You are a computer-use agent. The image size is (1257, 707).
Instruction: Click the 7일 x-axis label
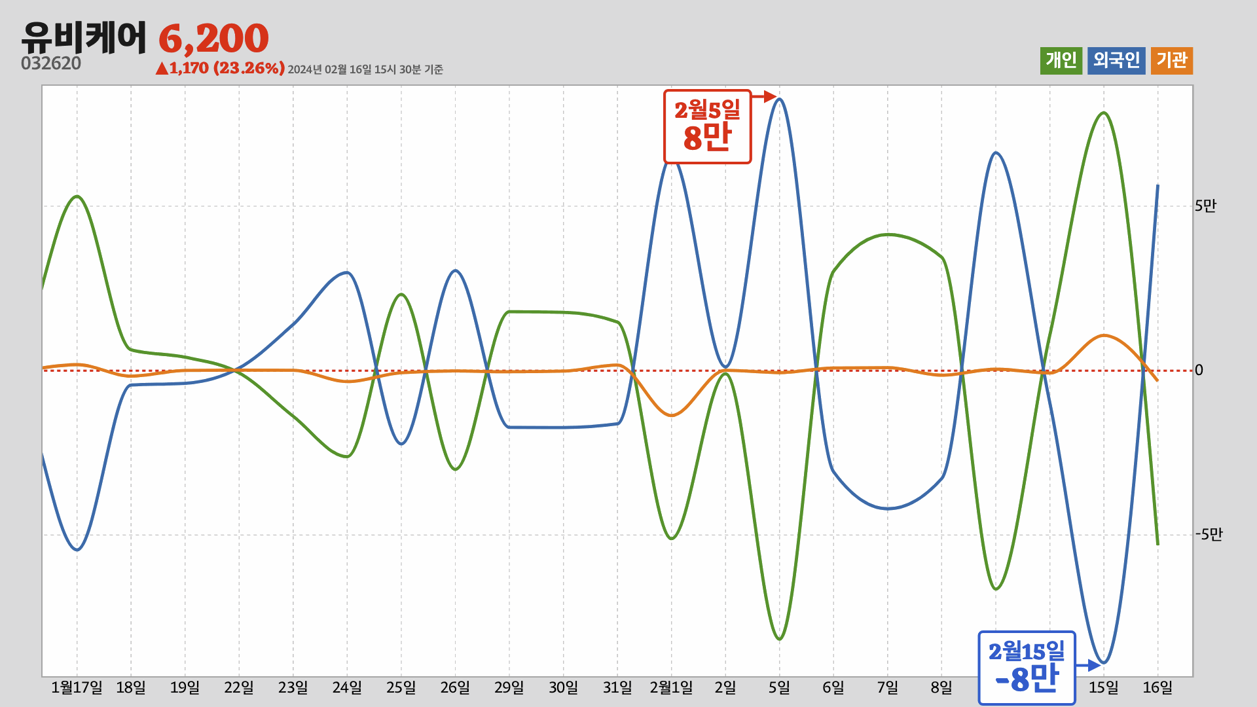click(x=888, y=687)
